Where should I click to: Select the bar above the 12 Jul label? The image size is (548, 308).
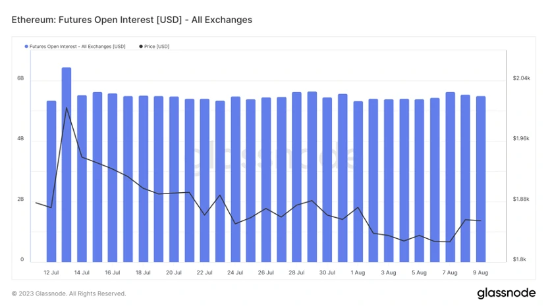click(51, 181)
